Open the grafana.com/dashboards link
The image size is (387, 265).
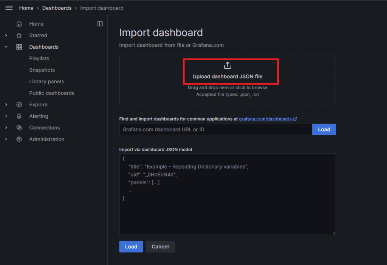click(x=265, y=119)
